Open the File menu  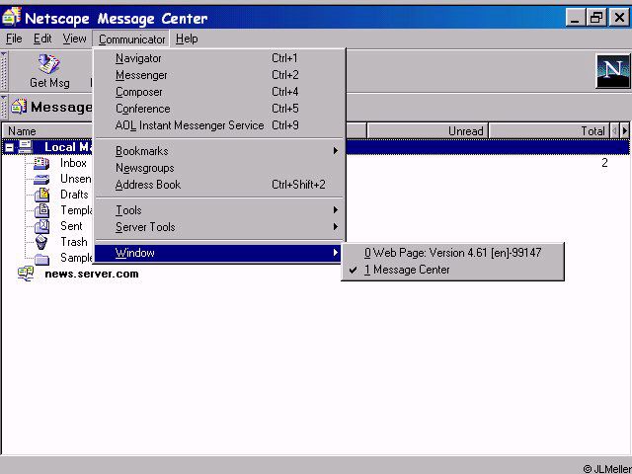pyautogui.click(x=14, y=39)
